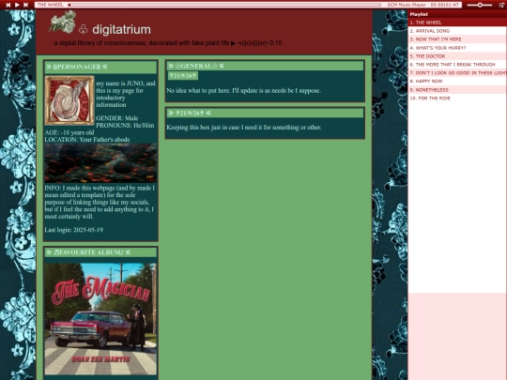Image resolution: width=507 pixels, height=380 pixels.
Task: Click the GENERAL section header
Action: (265, 66)
